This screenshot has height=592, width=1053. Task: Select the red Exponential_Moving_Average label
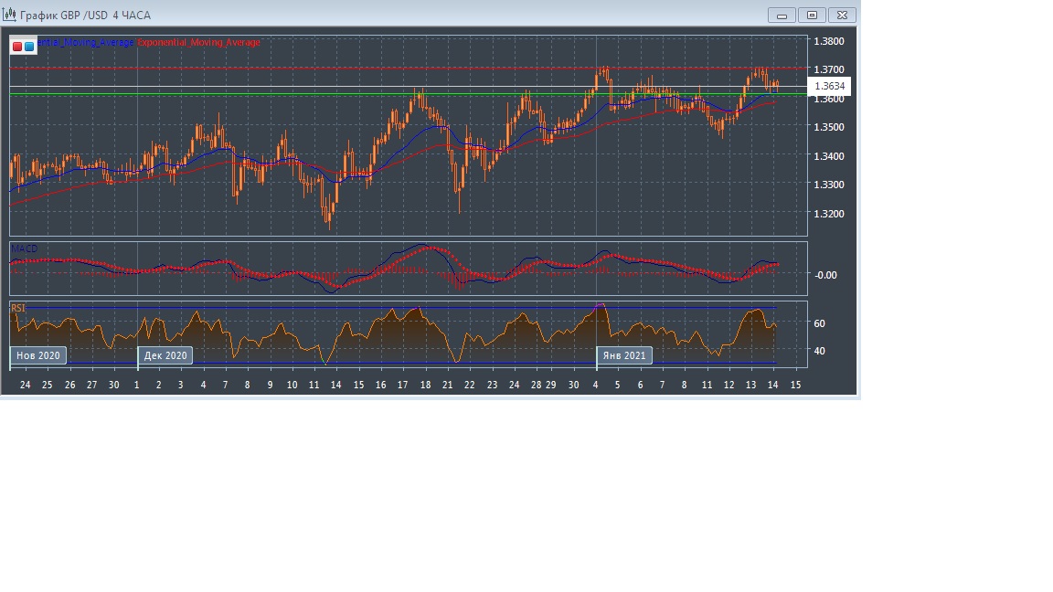pyautogui.click(x=198, y=43)
